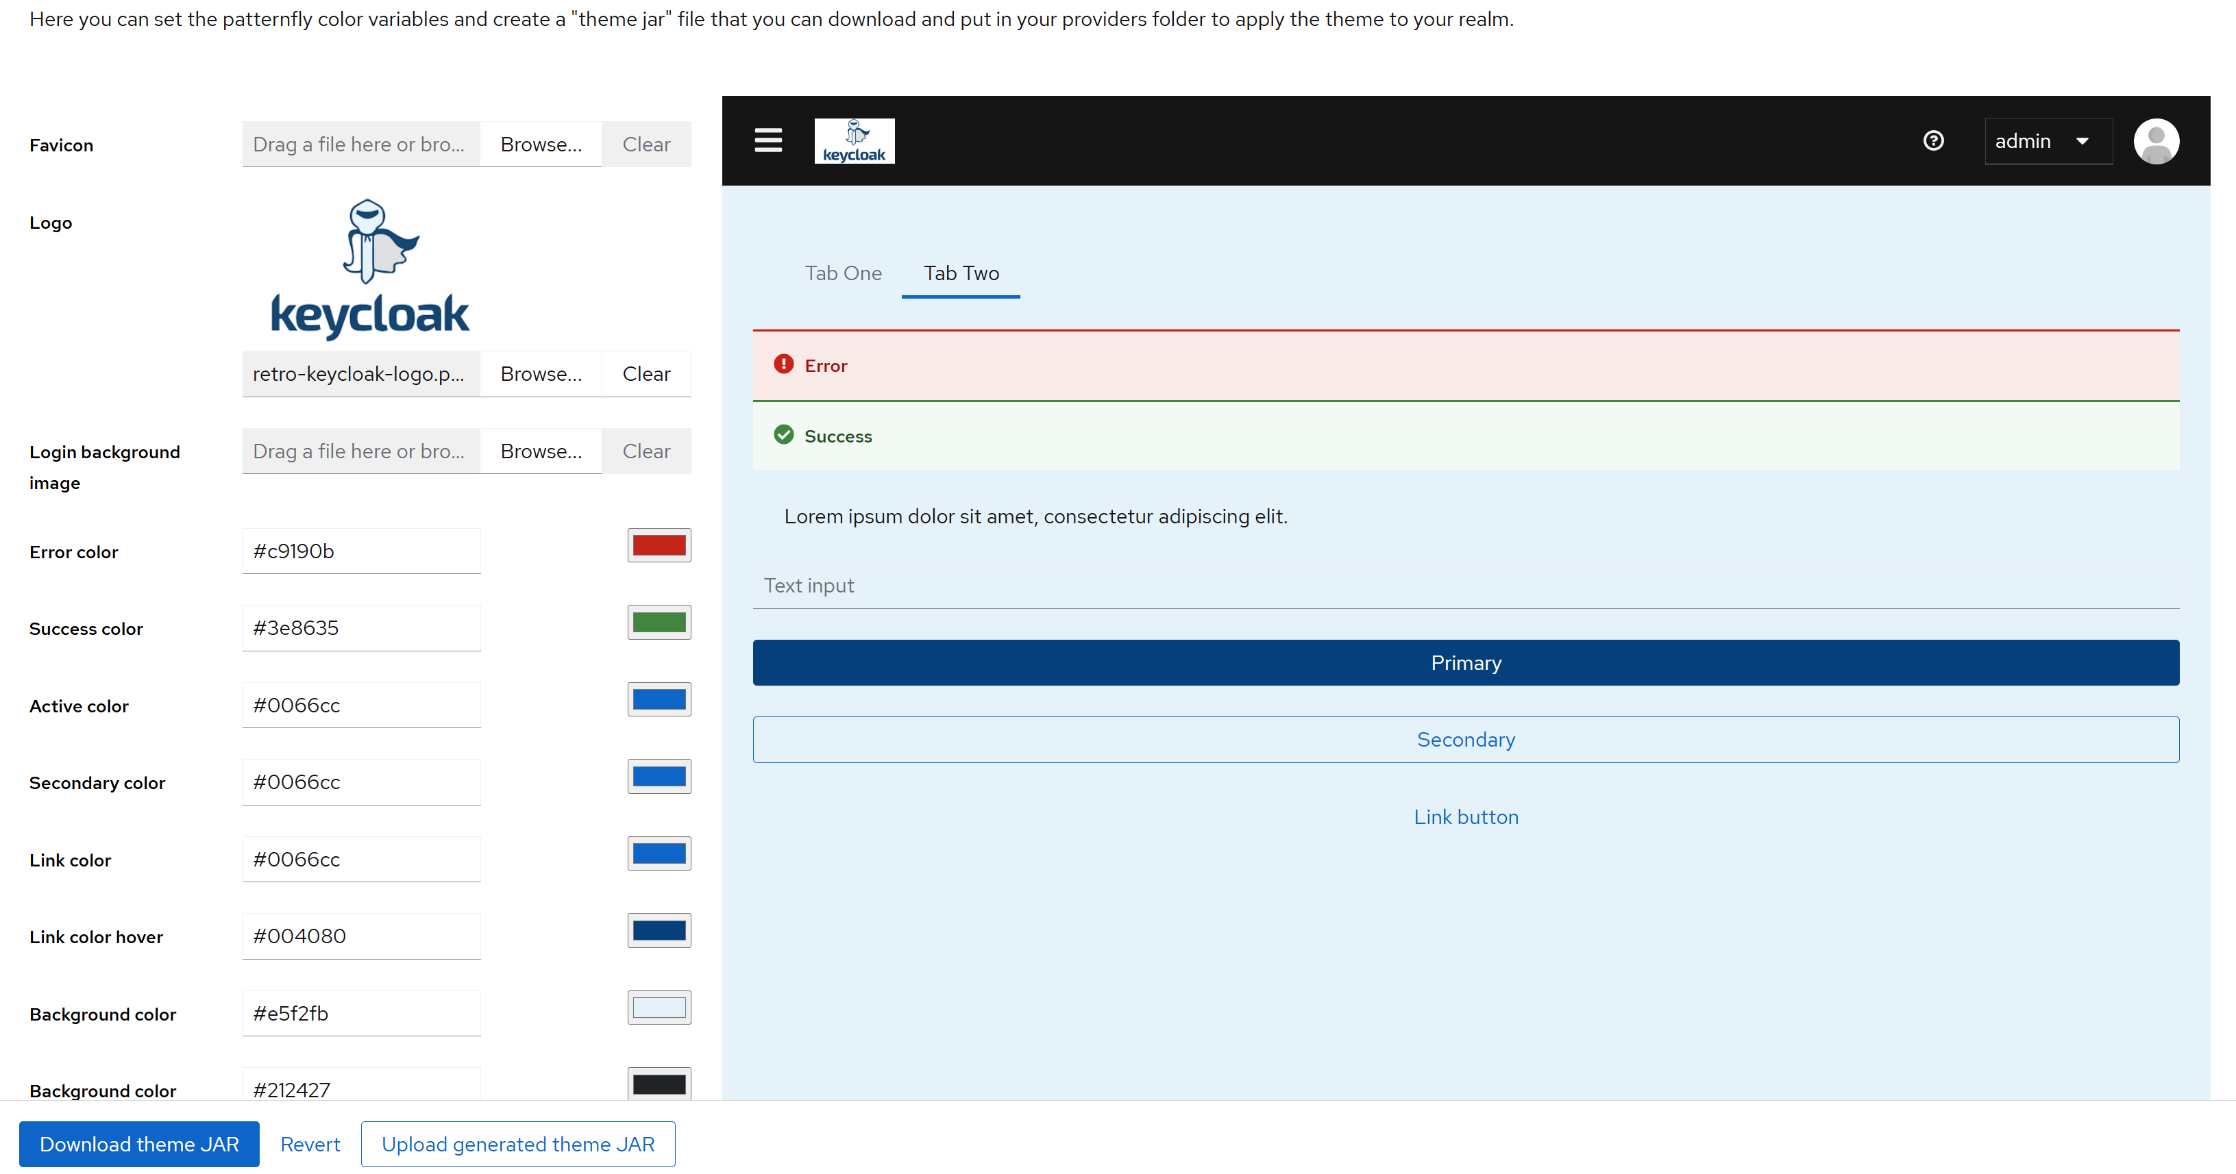Image resolution: width=2236 pixels, height=1174 pixels.
Task: Select Tab Two in preview
Action: [x=961, y=273]
